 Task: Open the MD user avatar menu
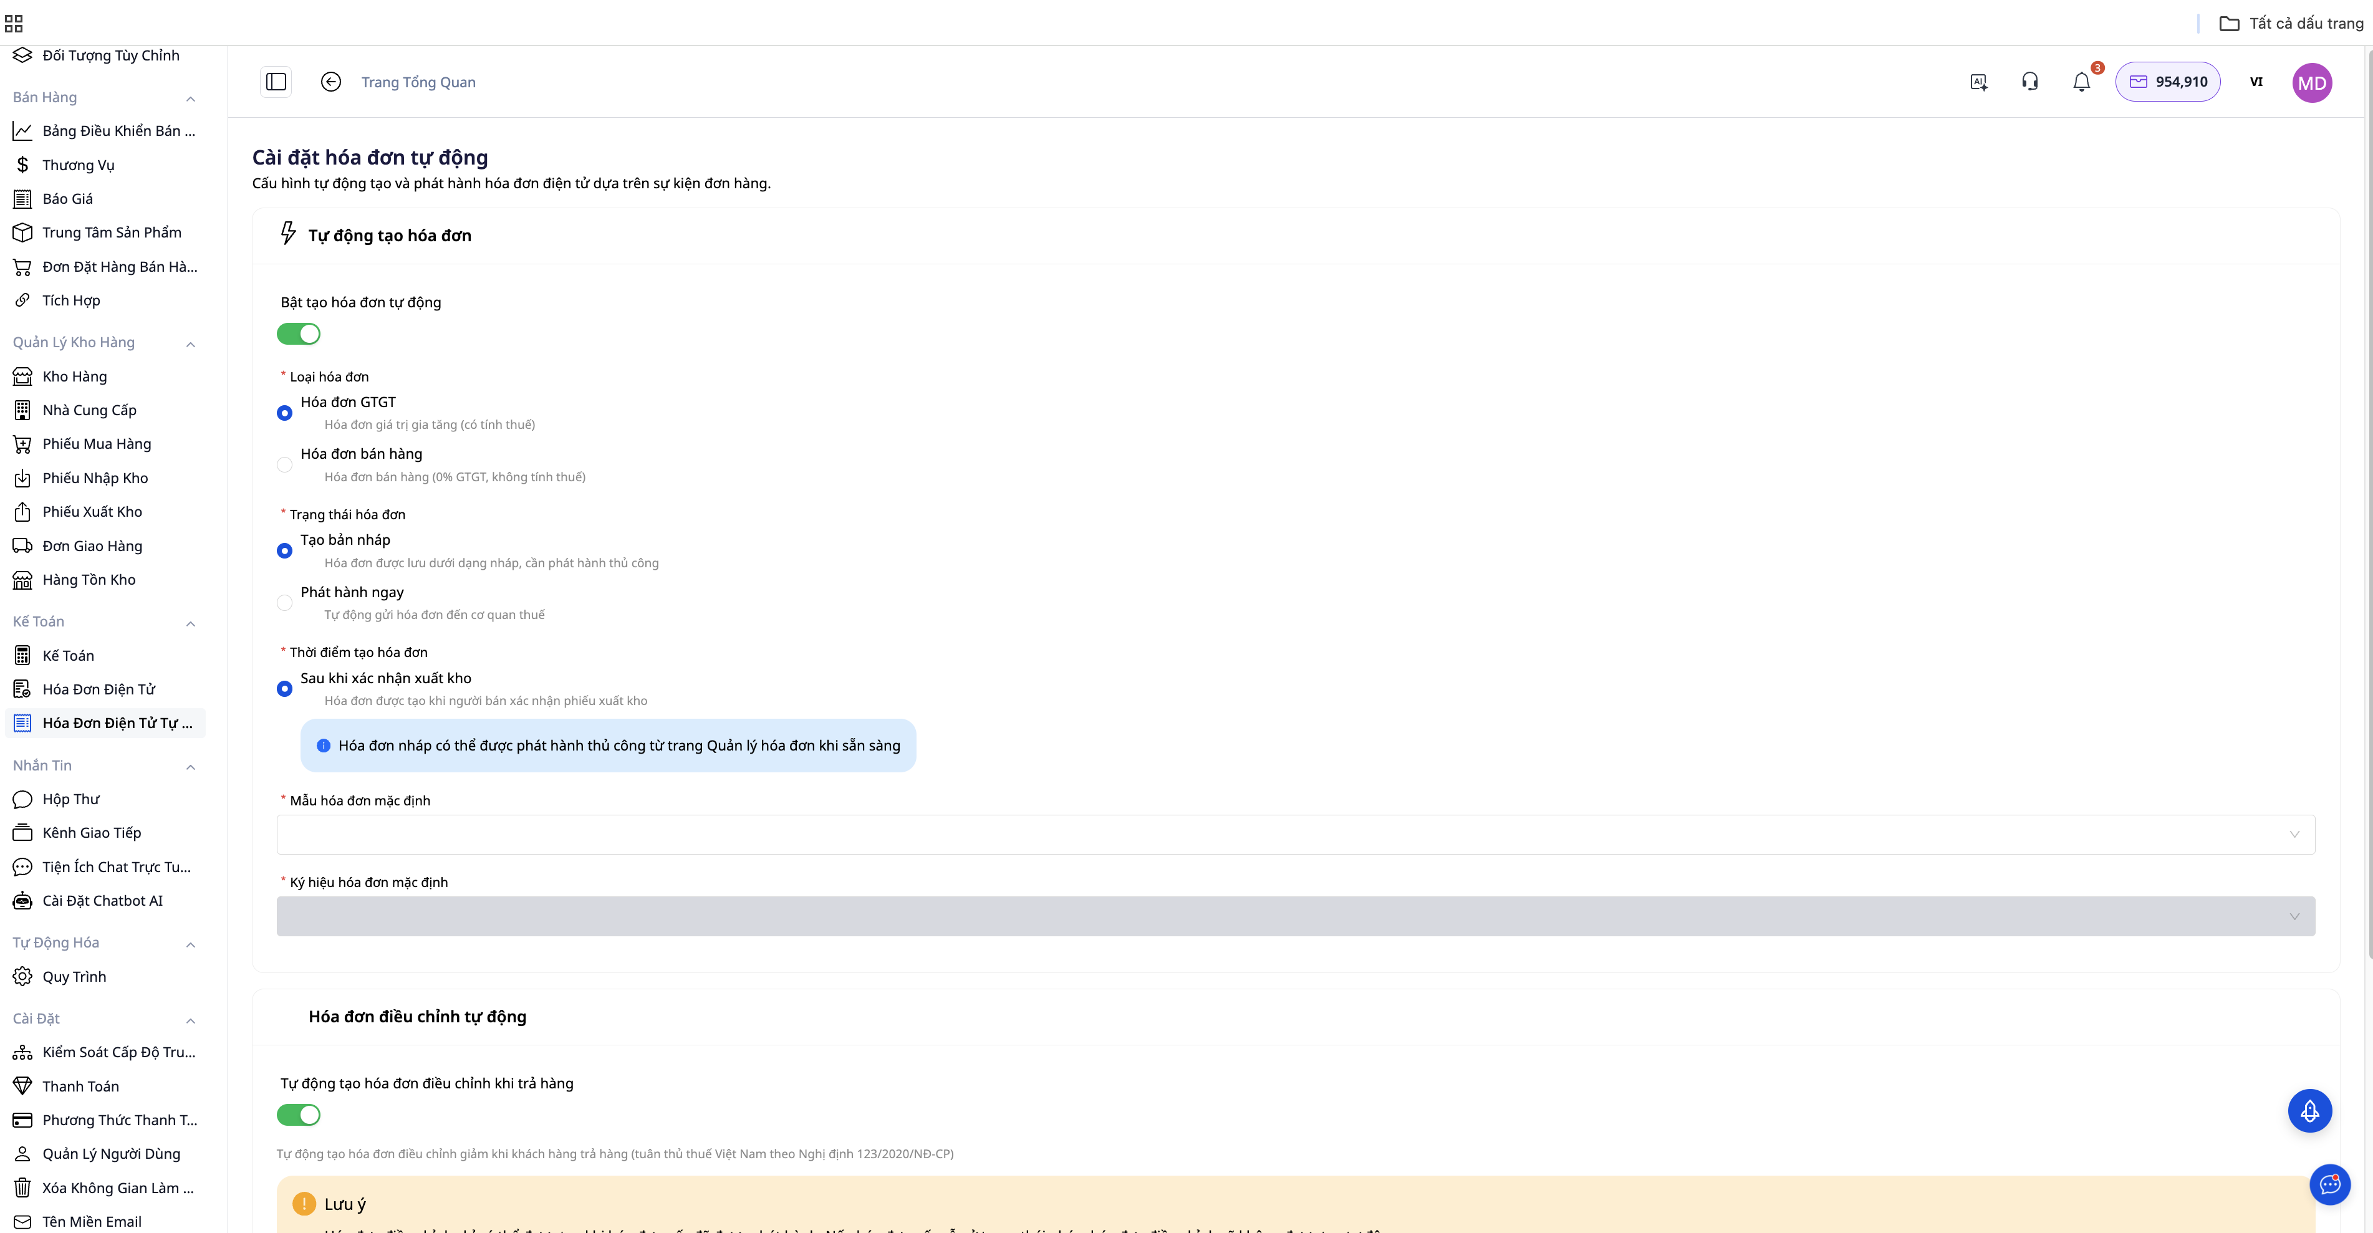[x=2312, y=82]
